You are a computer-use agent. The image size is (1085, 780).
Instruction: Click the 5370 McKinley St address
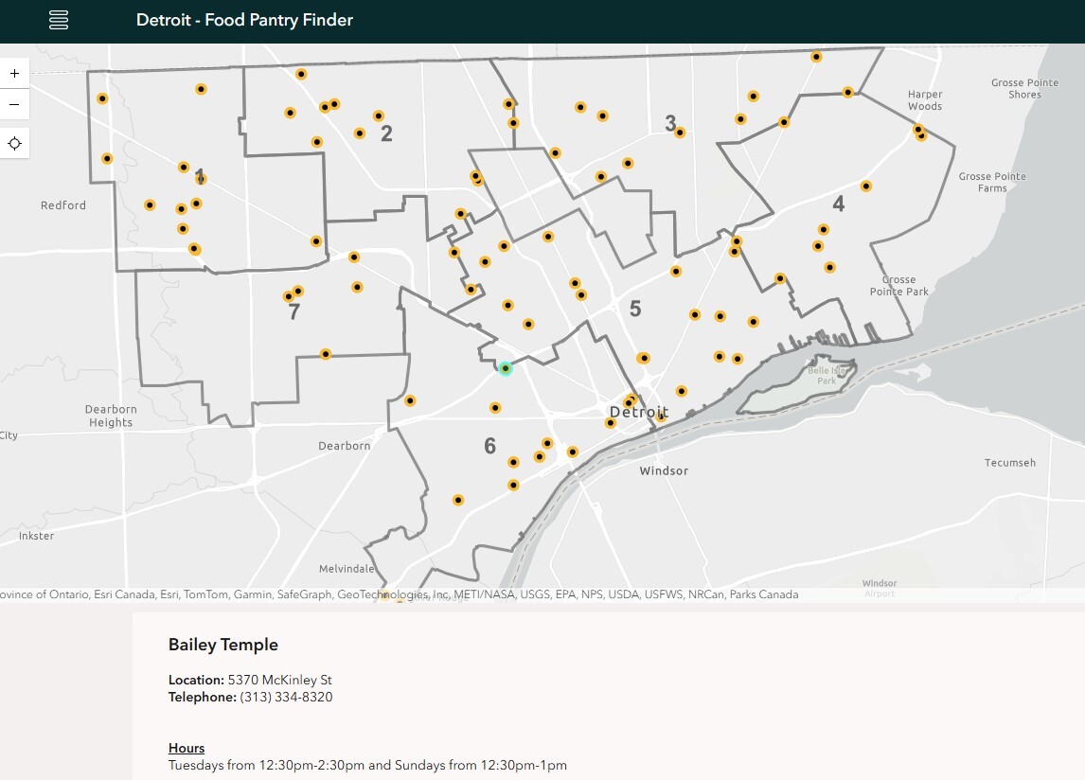279,680
